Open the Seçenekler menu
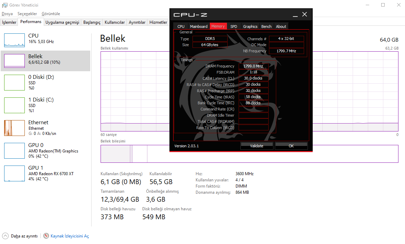 click(27, 14)
